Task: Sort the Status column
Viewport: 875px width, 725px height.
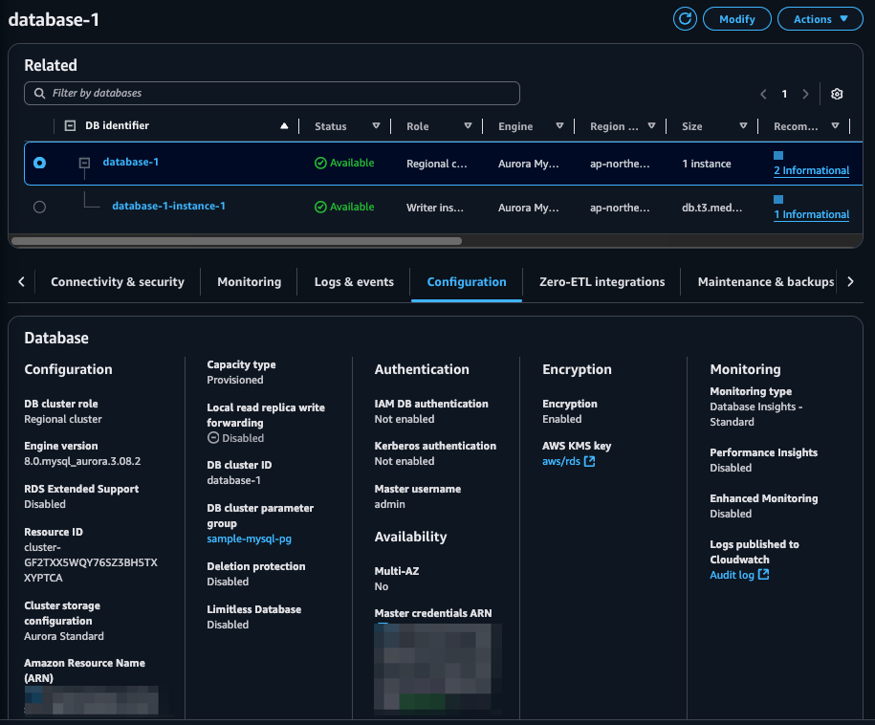Action: pyautogui.click(x=376, y=126)
